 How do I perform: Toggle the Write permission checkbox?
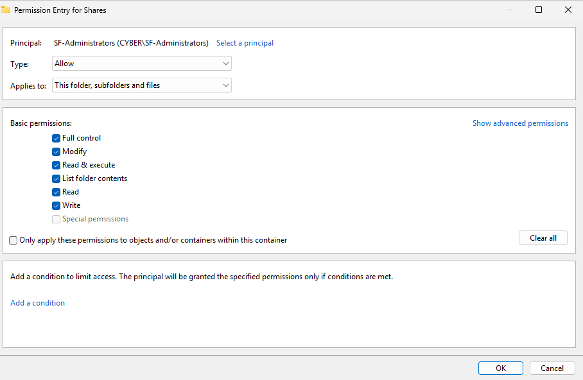tap(57, 205)
